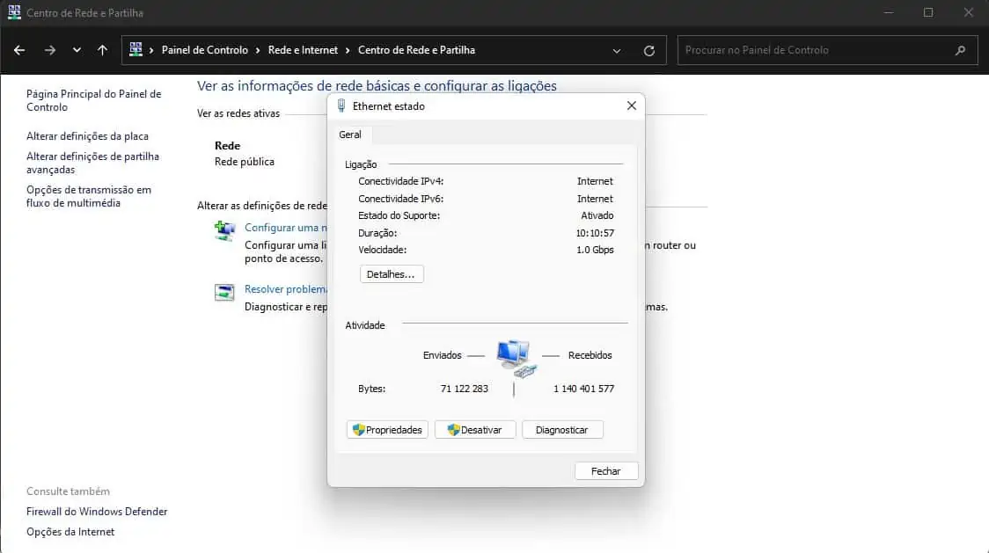Click the troubleshoot diagnostics icon
Screen dimensions: 989x553
[225, 291]
